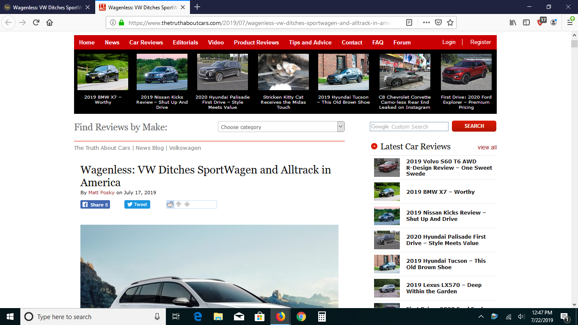Screen dimensions: 578x325
Task: Click the browser address bar URL
Action: coord(259,23)
